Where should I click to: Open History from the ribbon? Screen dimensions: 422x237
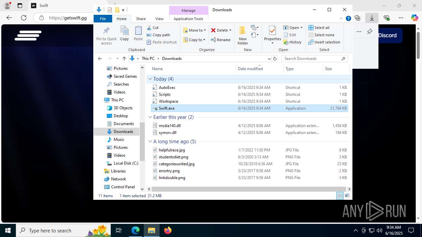tap(292, 42)
